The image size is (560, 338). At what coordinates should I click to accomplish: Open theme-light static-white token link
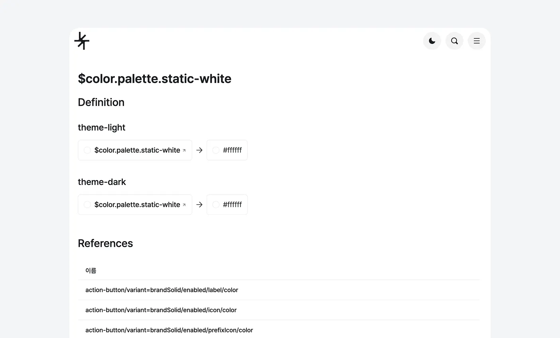[135, 150]
